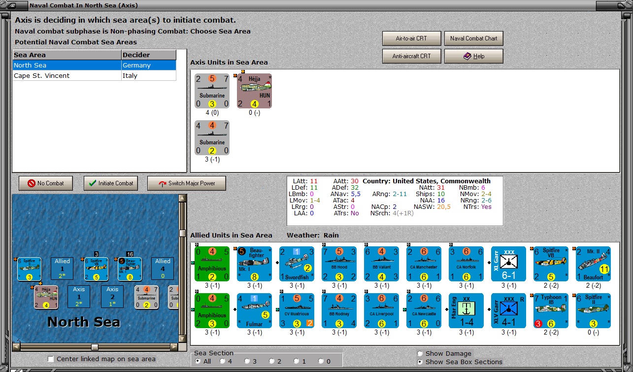Pick the CA Liverpool cruiser
Viewport: 633px width, 372px height.
coord(381,310)
